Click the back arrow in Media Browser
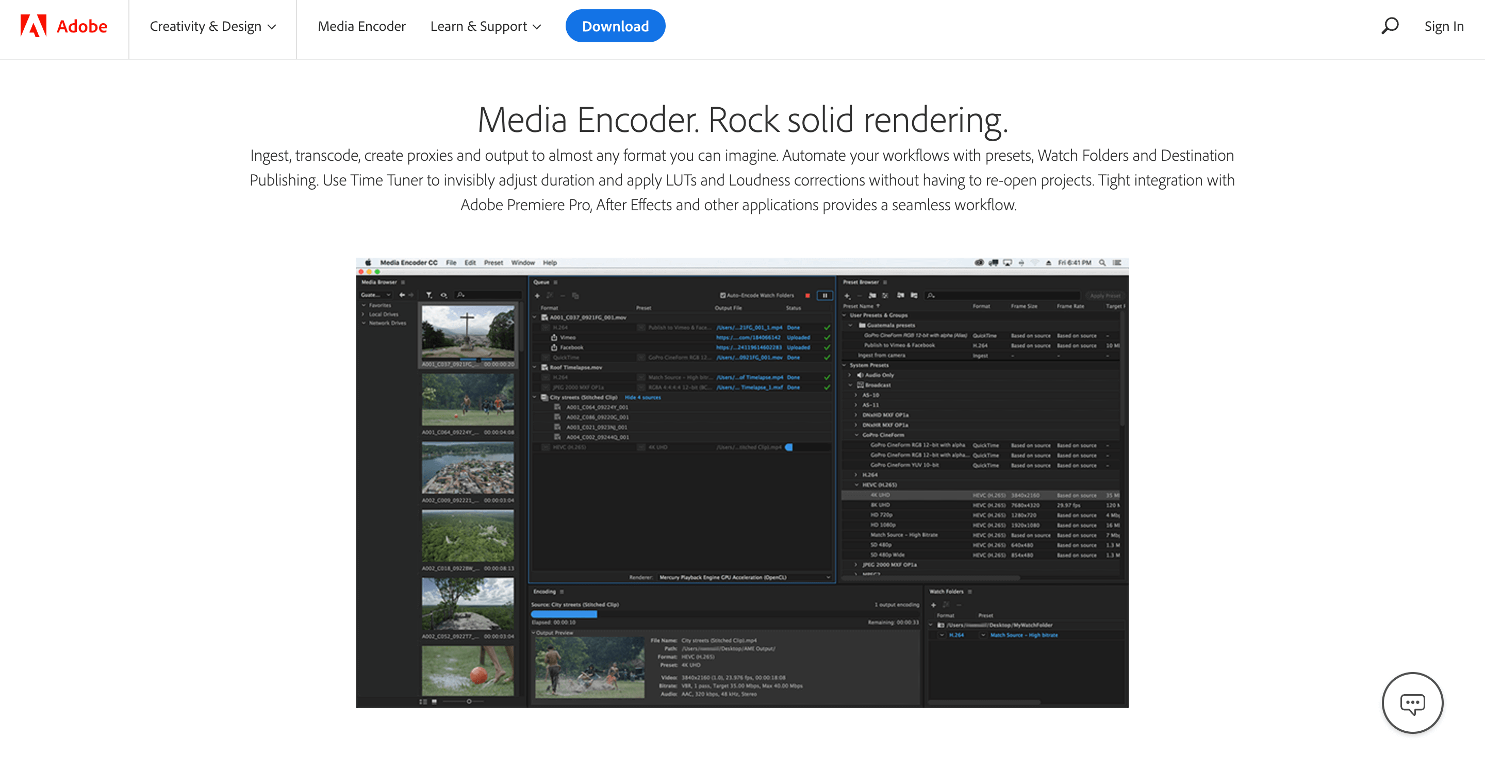This screenshot has width=1485, height=772. (402, 295)
